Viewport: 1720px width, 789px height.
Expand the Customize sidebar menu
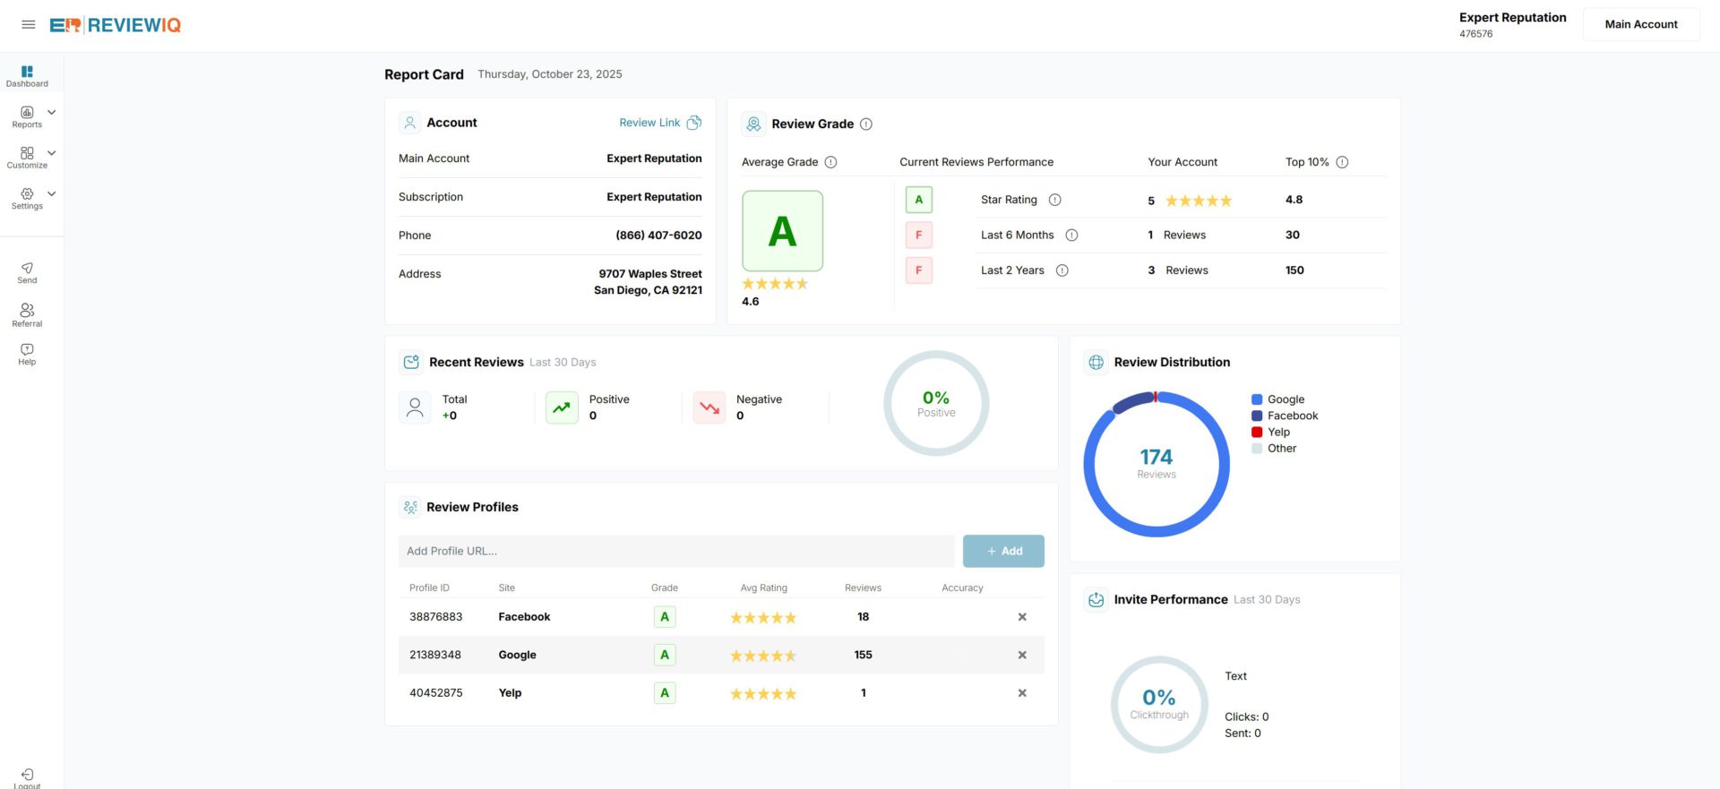51,153
